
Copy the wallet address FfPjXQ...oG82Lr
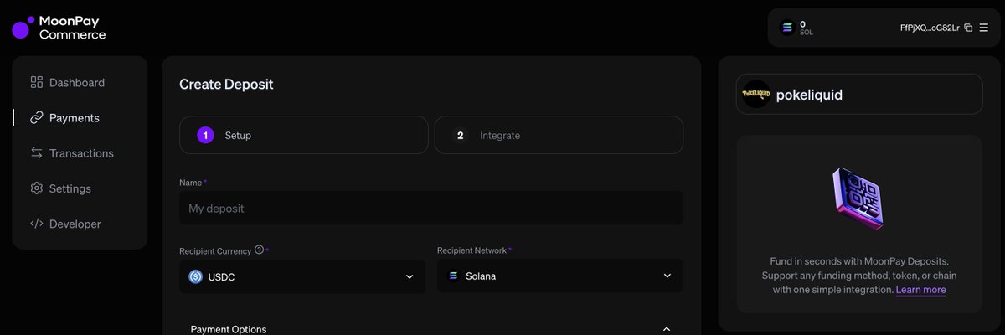[968, 28]
